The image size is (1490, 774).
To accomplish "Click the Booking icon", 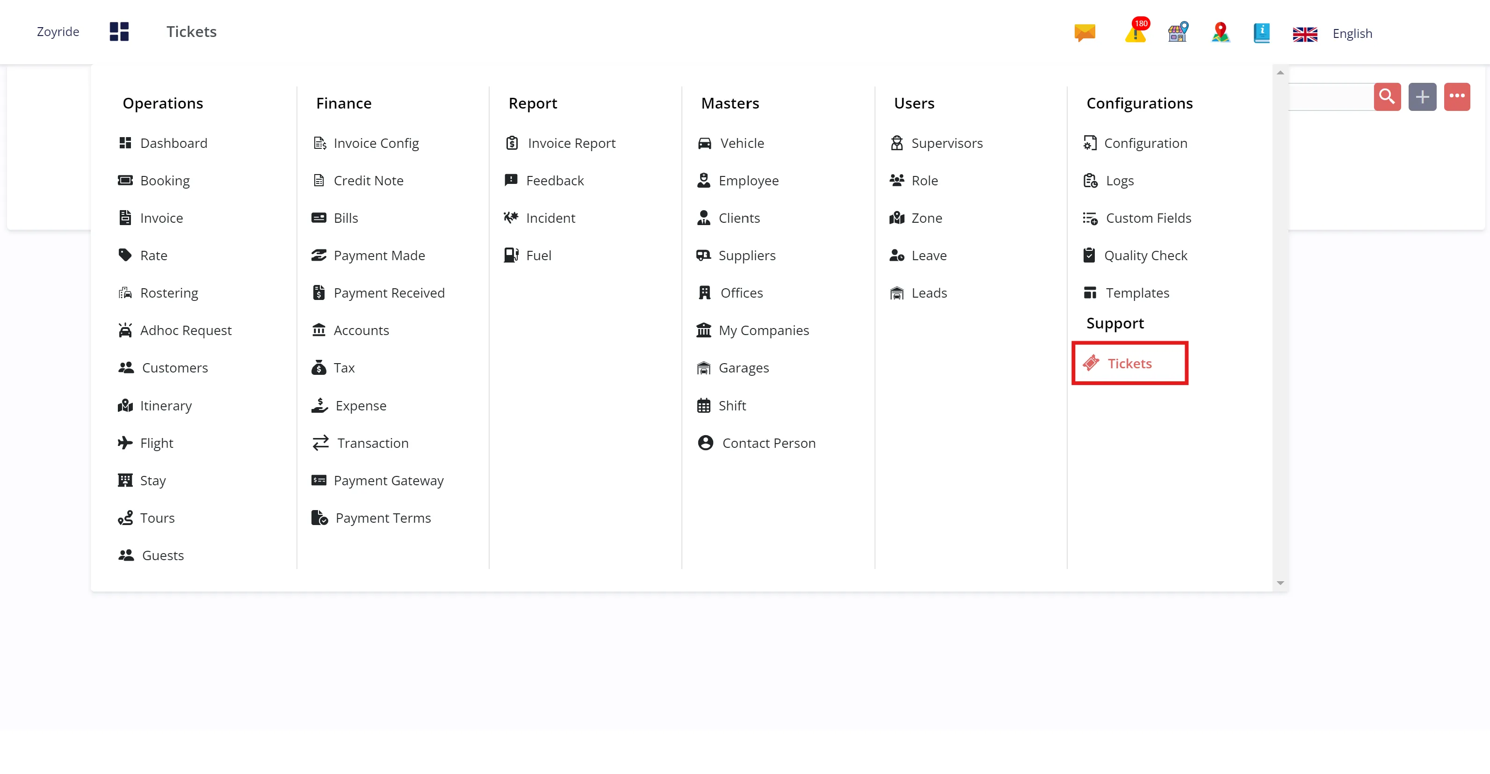I will click(125, 180).
